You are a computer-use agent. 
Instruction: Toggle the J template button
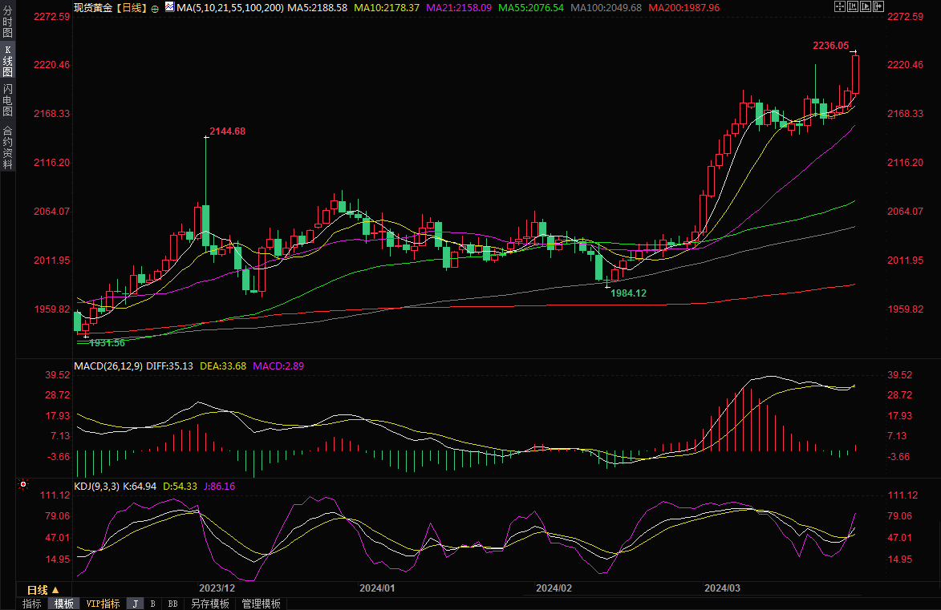[135, 604]
